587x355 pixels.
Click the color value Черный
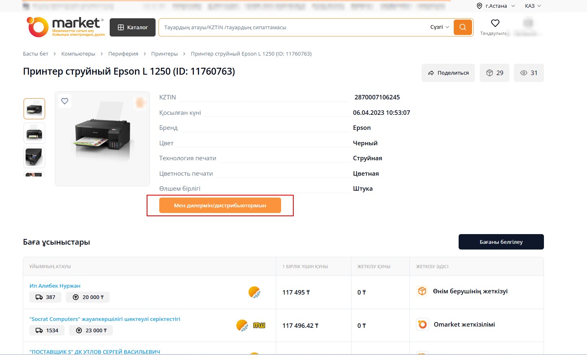(365, 143)
